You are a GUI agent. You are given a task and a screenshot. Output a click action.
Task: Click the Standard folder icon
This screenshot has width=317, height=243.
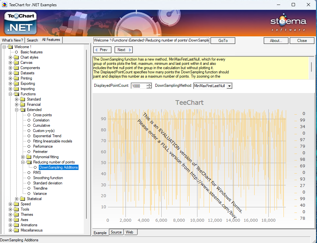point(23,99)
